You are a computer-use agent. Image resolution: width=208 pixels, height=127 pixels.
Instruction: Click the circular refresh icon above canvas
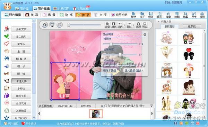click(45, 25)
